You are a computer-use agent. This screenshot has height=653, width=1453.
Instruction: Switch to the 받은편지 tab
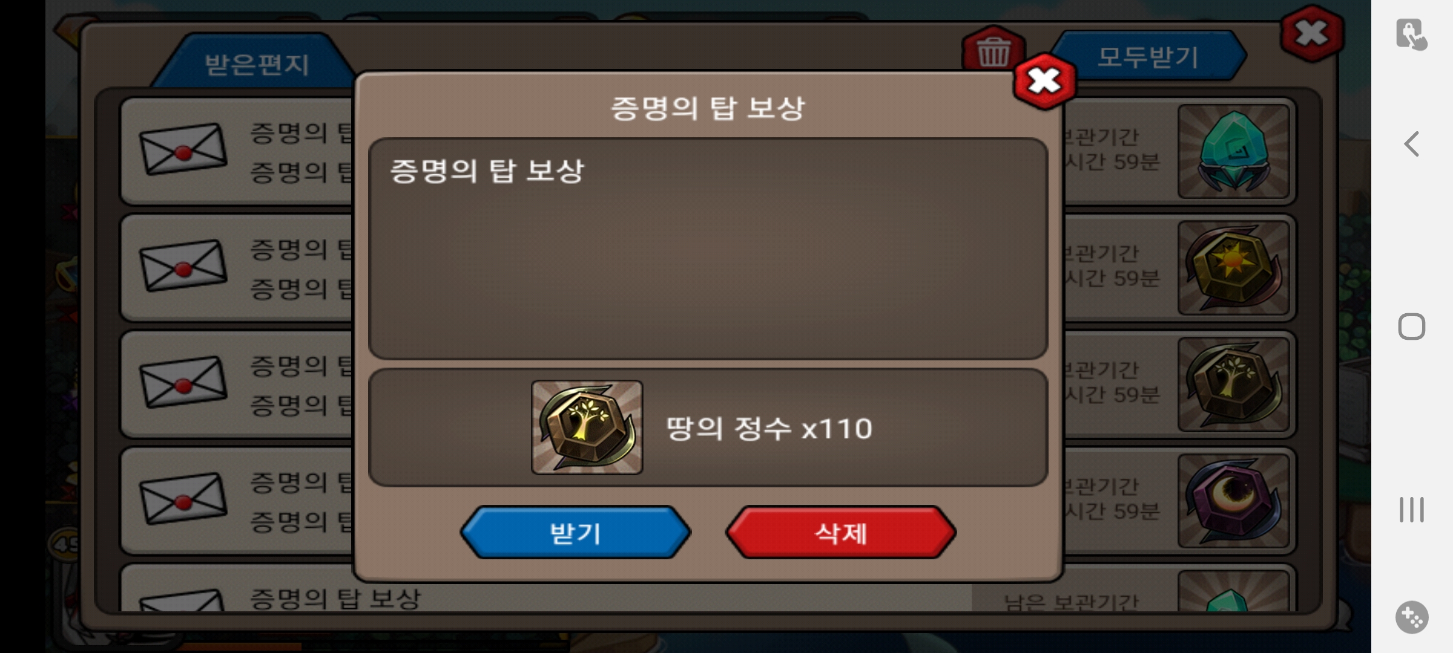coord(257,63)
